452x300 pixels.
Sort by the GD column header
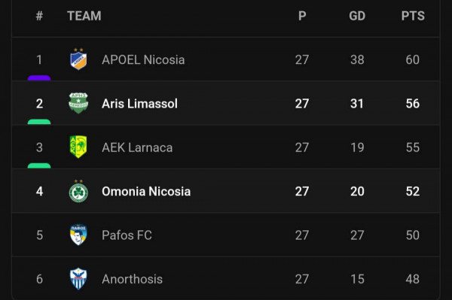[x=357, y=16]
